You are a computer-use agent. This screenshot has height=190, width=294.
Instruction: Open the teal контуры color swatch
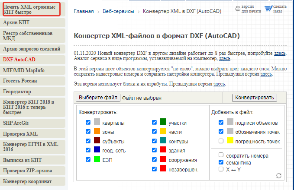163,140
